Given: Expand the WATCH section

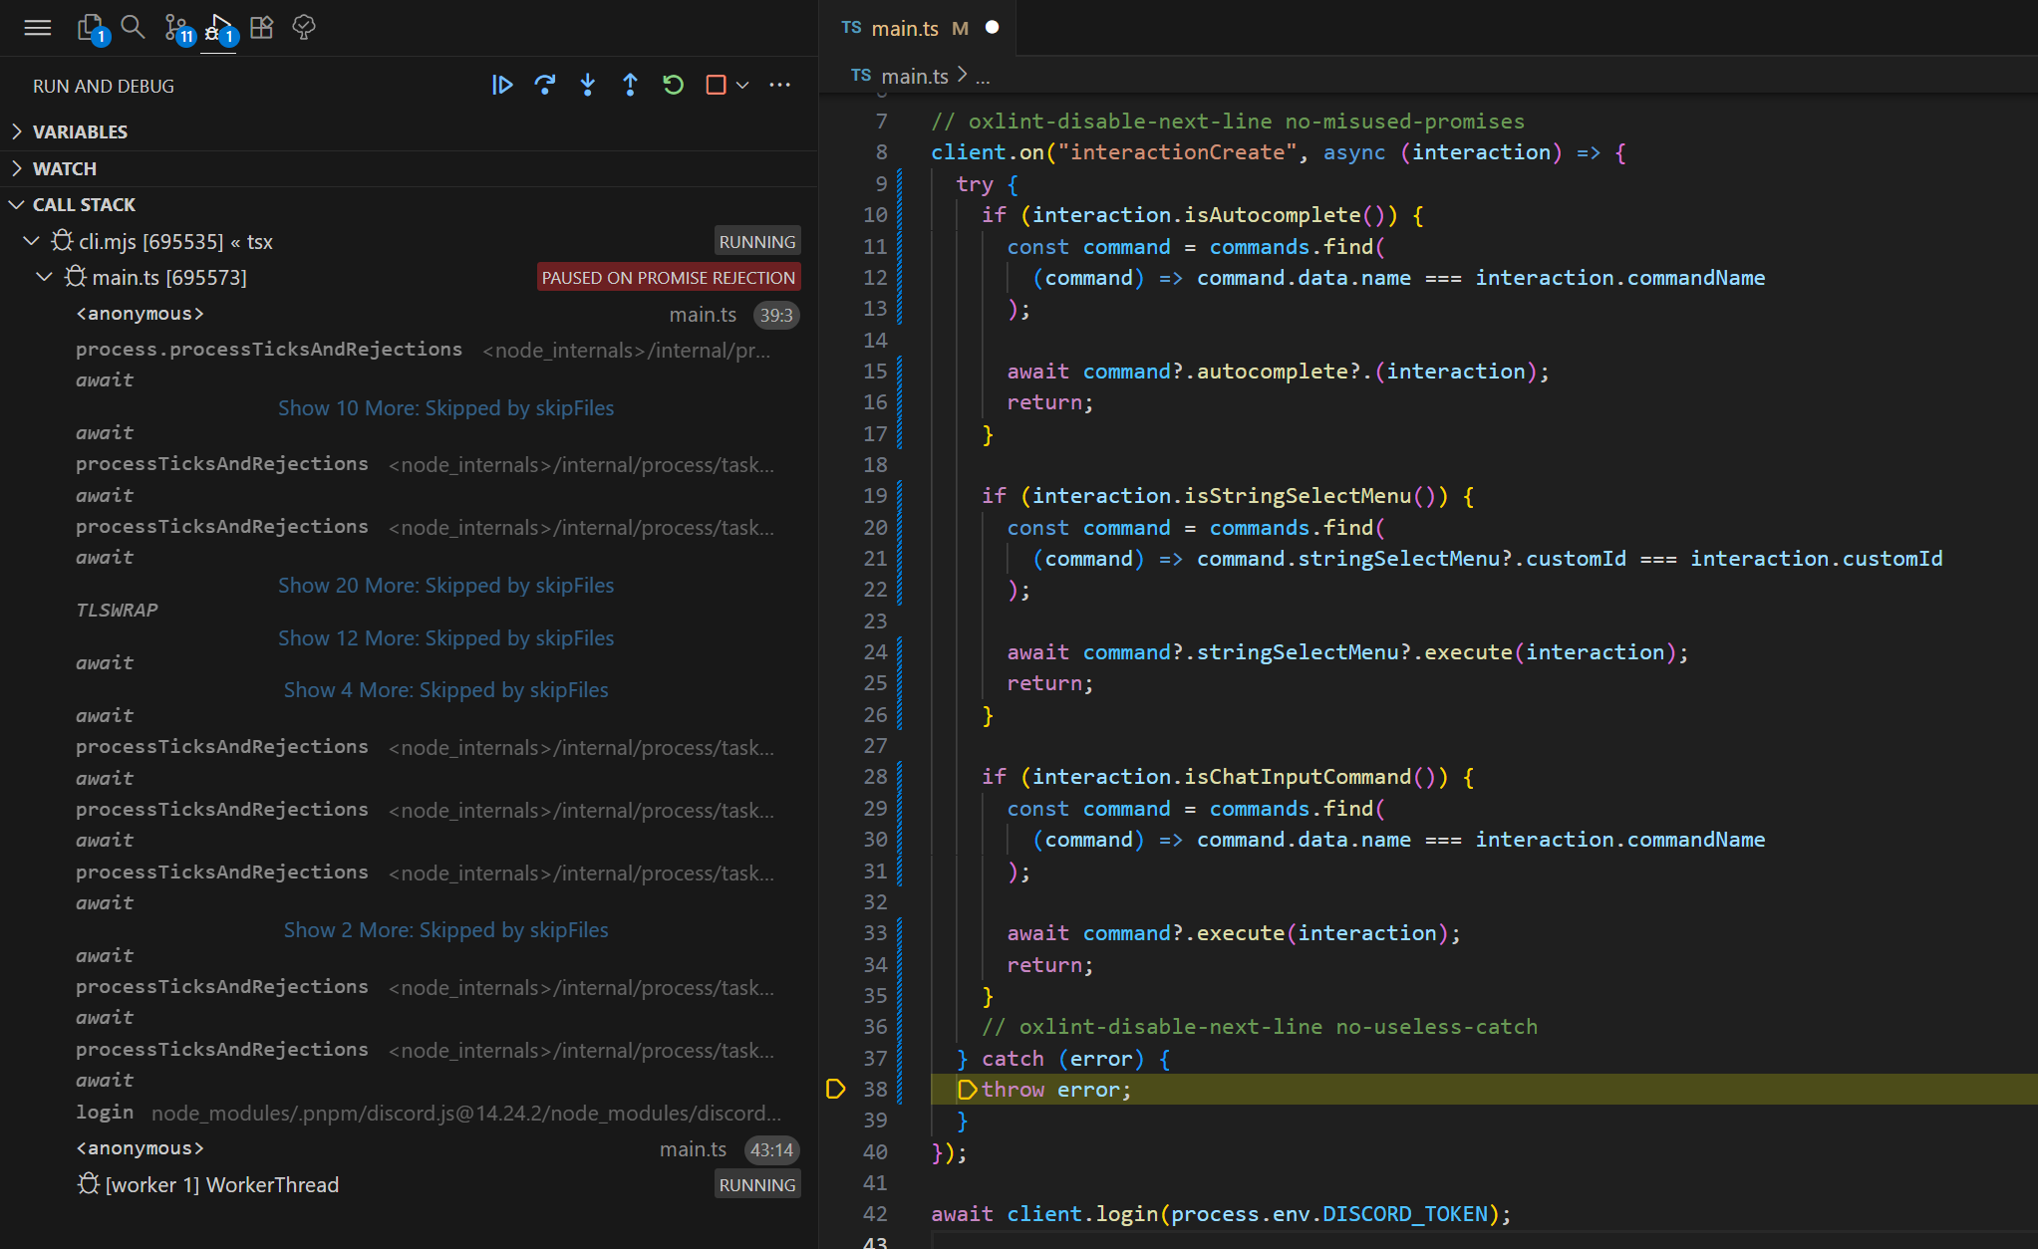Looking at the screenshot, I should pos(65,168).
